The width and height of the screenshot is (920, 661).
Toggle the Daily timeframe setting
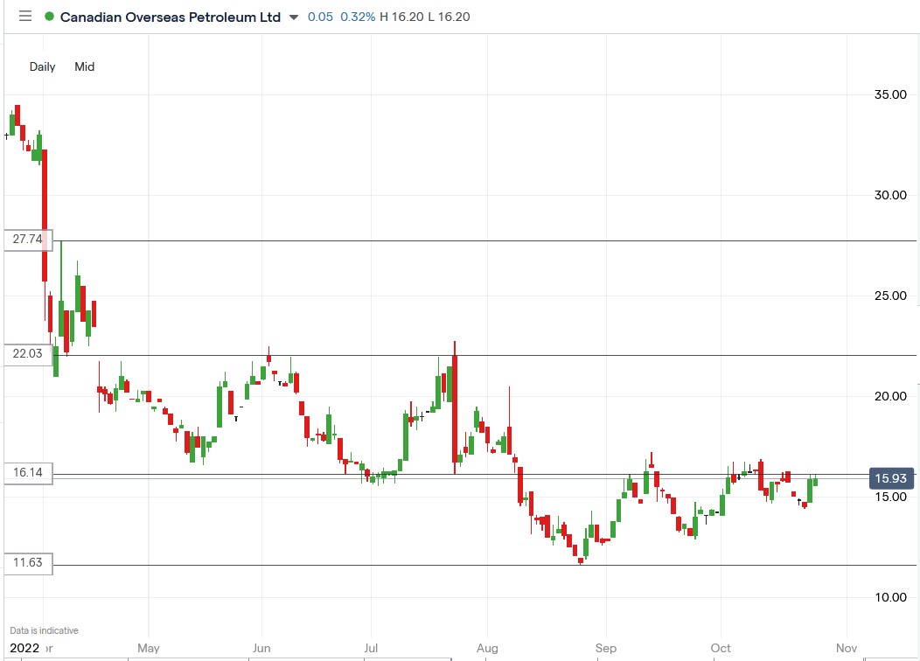pos(42,66)
